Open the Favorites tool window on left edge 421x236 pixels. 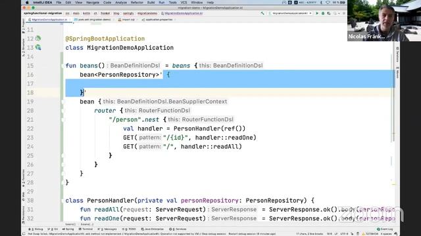click(24, 178)
